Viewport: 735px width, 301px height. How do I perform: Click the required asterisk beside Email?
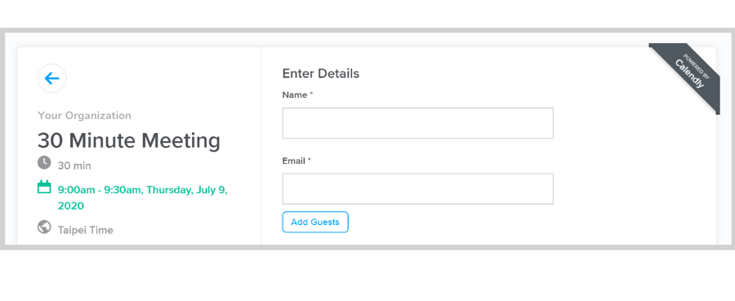tap(310, 160)
